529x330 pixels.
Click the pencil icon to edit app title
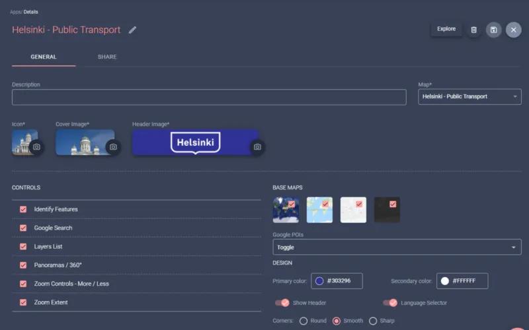coord(133,30)
